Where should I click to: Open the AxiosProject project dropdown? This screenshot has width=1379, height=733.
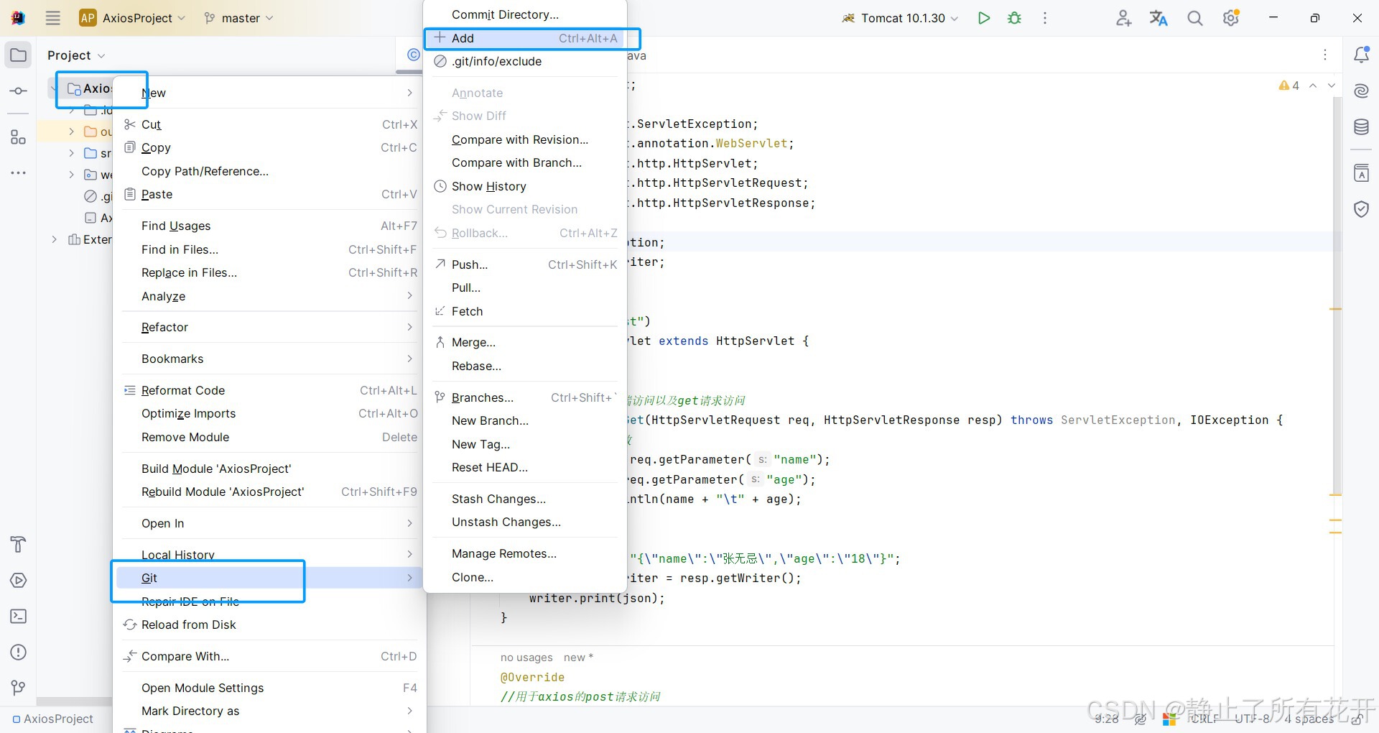click(132, 18)
